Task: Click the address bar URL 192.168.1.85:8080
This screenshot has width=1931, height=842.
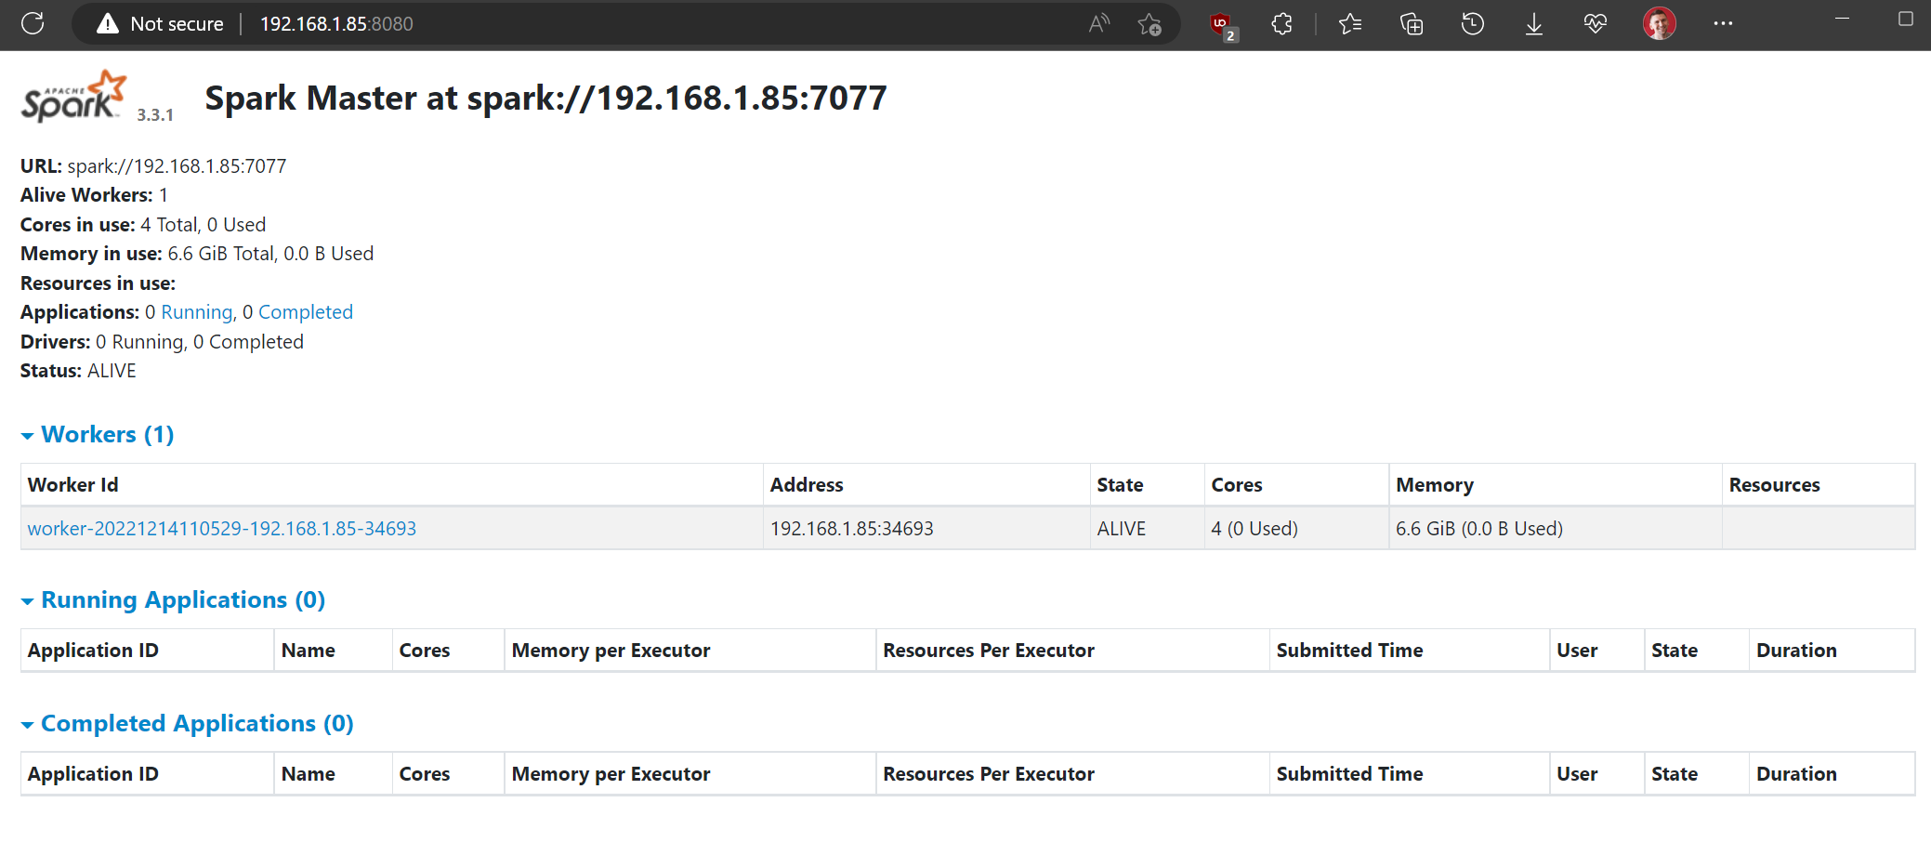Action: point(336,24)
